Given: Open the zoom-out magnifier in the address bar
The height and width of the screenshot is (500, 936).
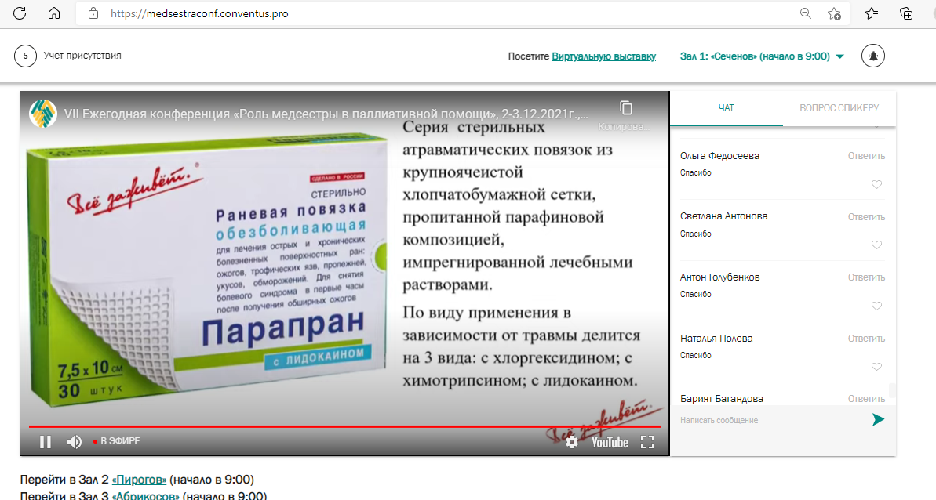Looking at the screenshot, I should (805, 13).
